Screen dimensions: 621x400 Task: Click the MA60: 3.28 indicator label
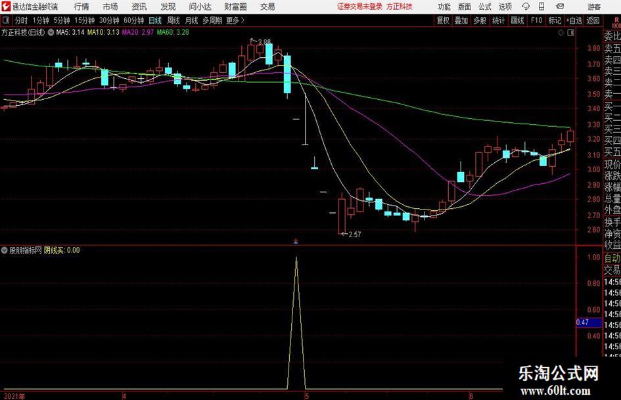coord(173,32)
